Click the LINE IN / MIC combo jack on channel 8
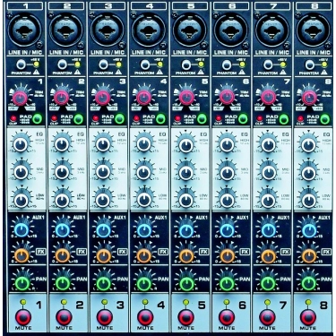 click(x=313, y=30)
